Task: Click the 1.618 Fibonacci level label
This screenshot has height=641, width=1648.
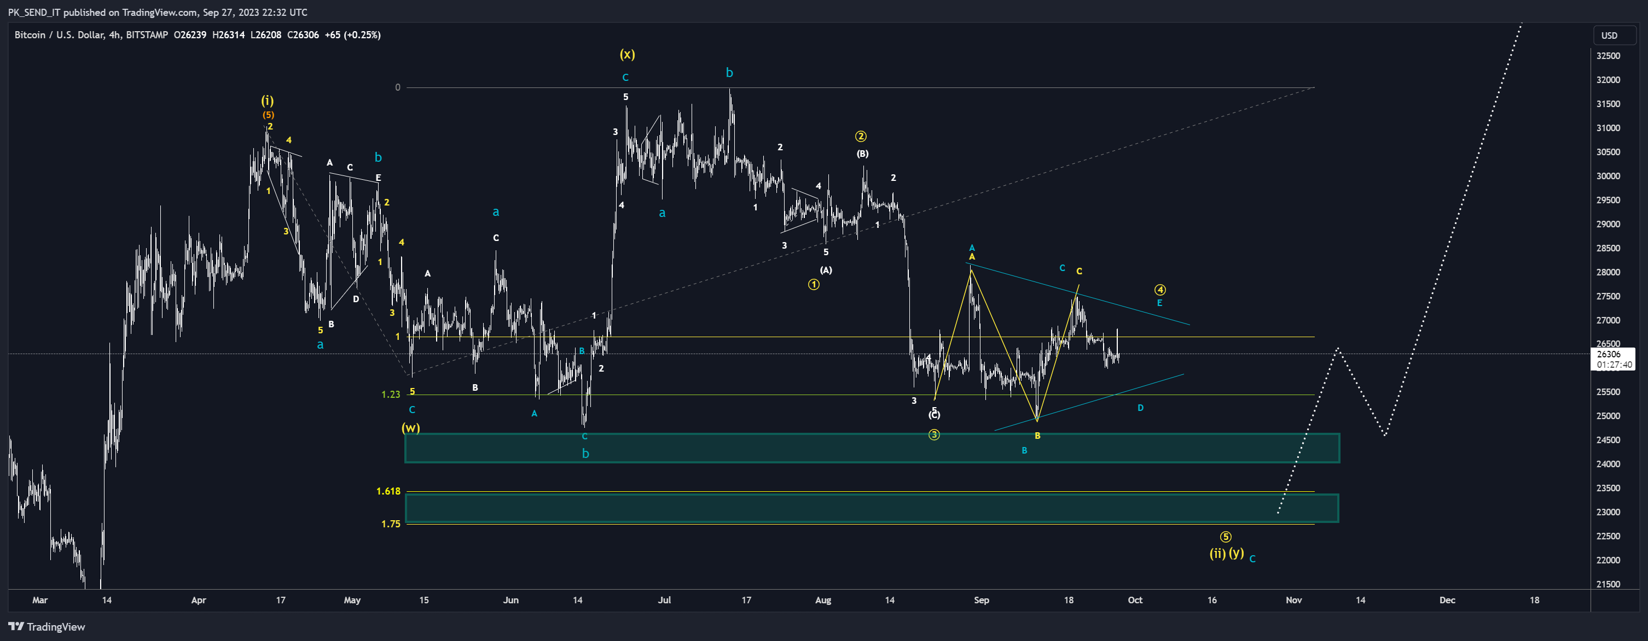Action: (x=388, y=491)
